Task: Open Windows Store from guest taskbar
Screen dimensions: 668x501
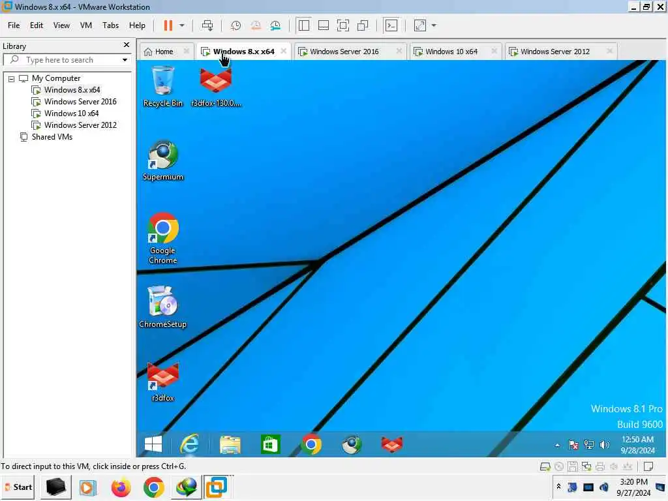Action: point(271,444)
